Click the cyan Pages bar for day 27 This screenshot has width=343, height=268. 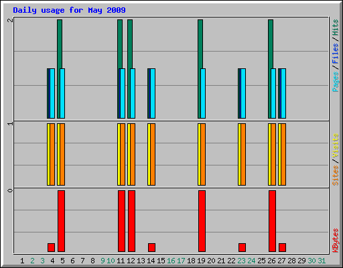pos(283,93)
